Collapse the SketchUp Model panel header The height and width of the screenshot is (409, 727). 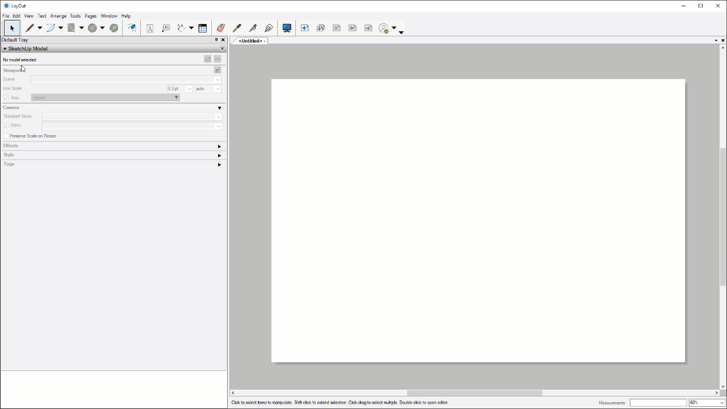click(5, 49)
